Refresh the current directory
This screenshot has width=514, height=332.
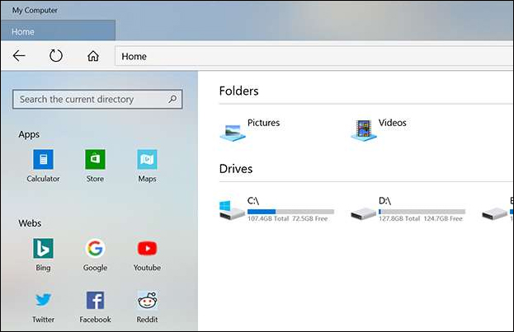(56, 56)
